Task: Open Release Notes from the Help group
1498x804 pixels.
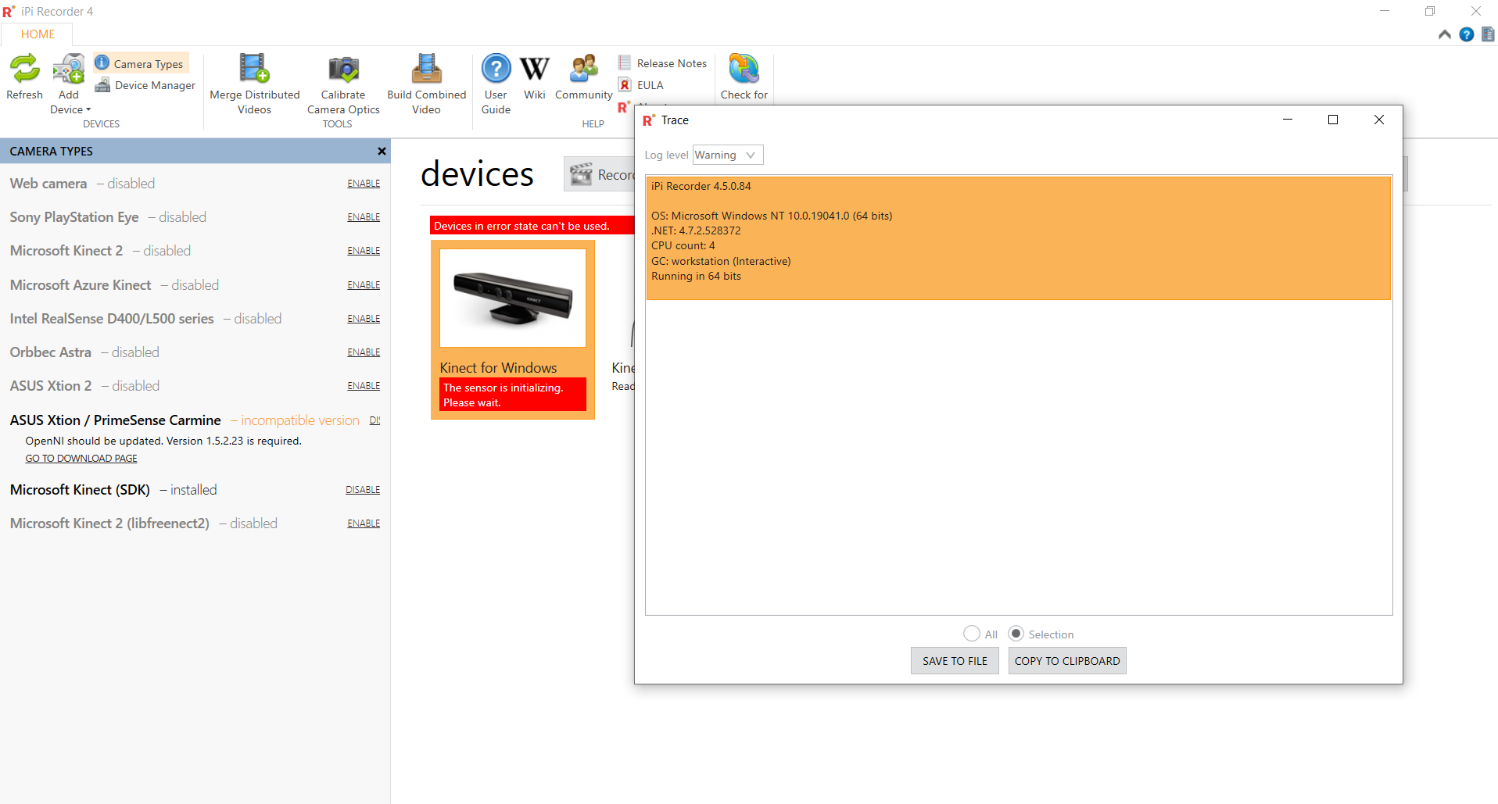Action: pos(663,63)
